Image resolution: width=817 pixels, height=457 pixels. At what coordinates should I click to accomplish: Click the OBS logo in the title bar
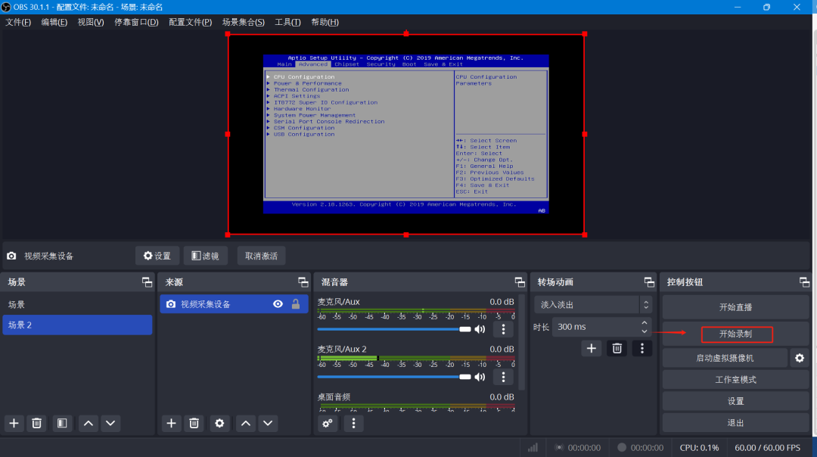6,7
